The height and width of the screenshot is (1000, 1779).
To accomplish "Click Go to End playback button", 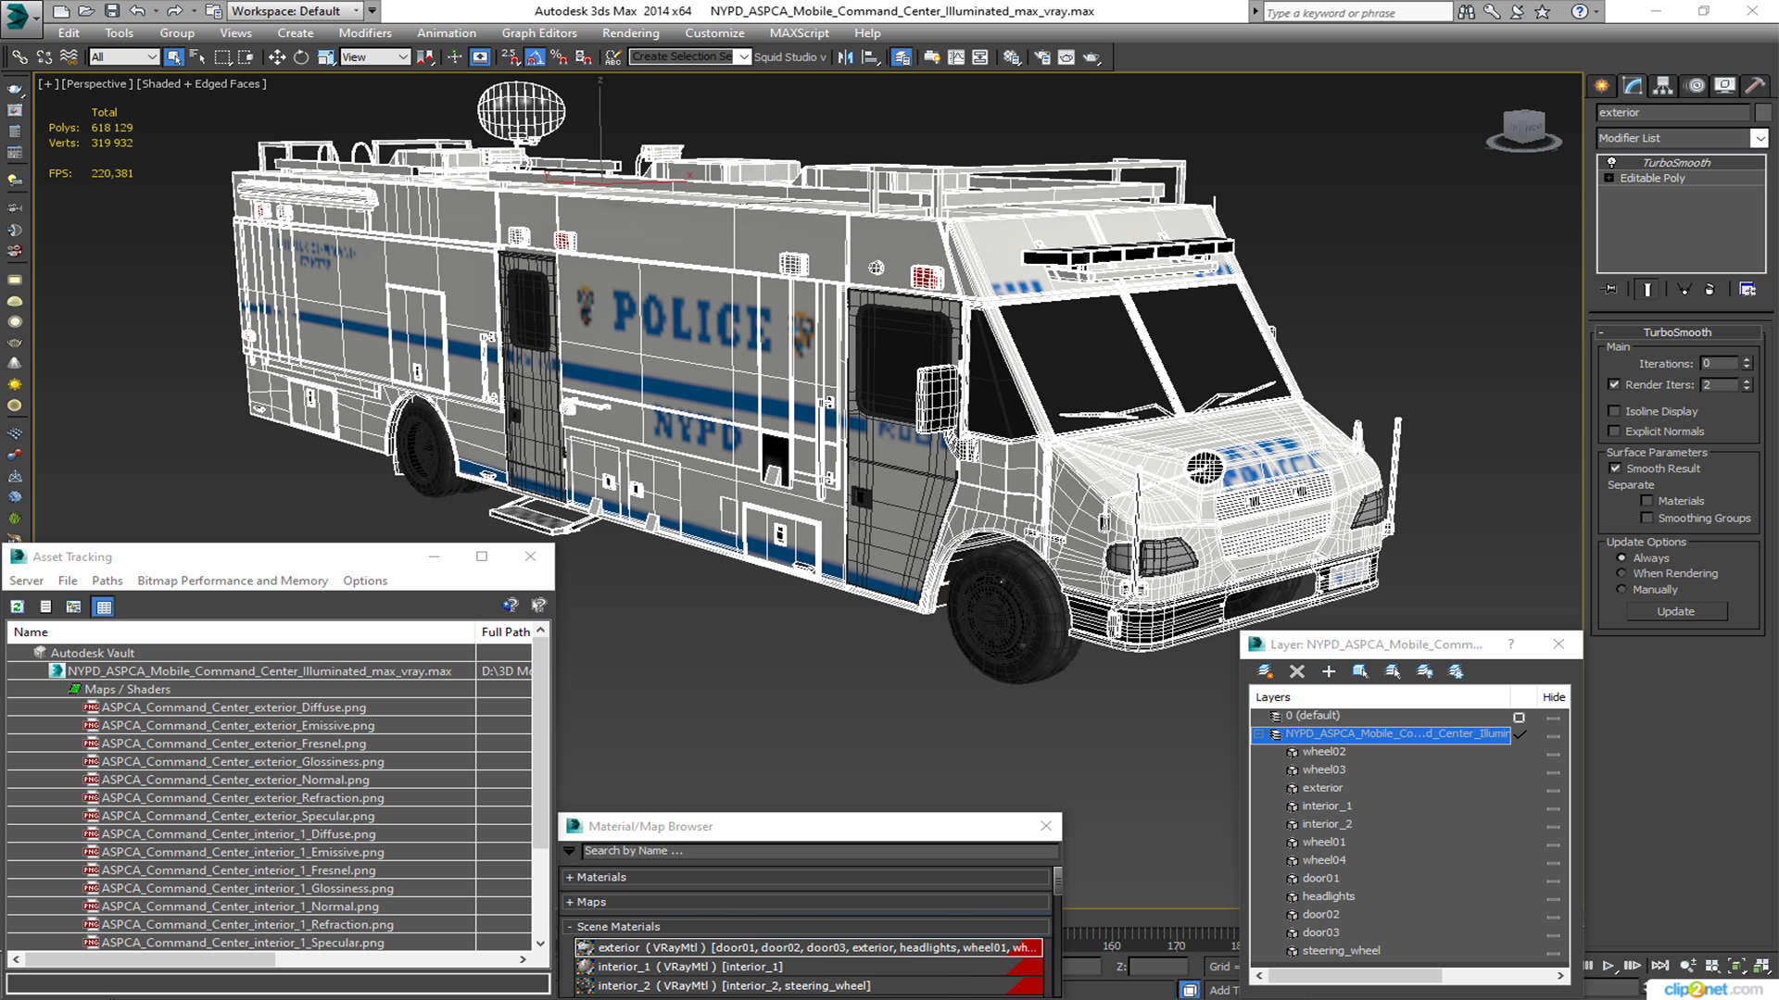I will point(1659,965).
